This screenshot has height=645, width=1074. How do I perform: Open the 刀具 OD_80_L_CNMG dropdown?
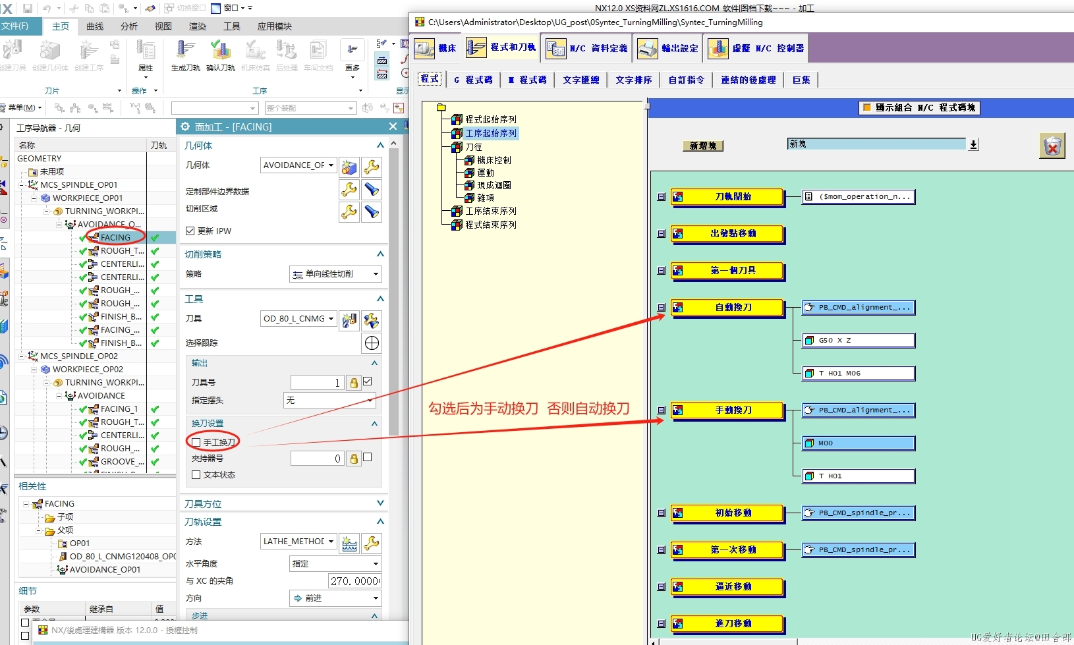point(299,319)
